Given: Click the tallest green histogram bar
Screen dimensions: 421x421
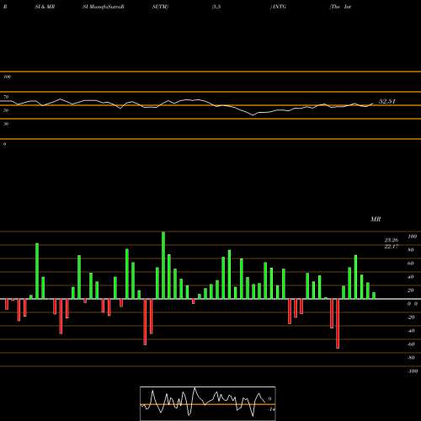Looking at the screenshot, I should pyautogui.click(x=163, y=265).
